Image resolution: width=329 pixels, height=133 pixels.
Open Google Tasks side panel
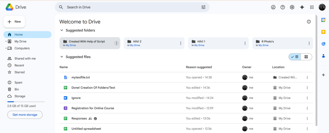coord(323,44)
